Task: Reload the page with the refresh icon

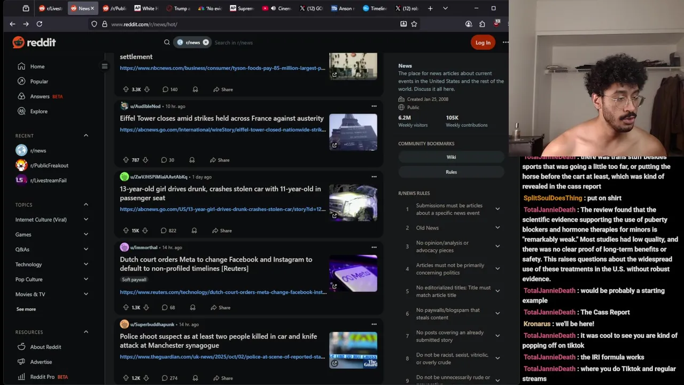Action: pos(39,24)
